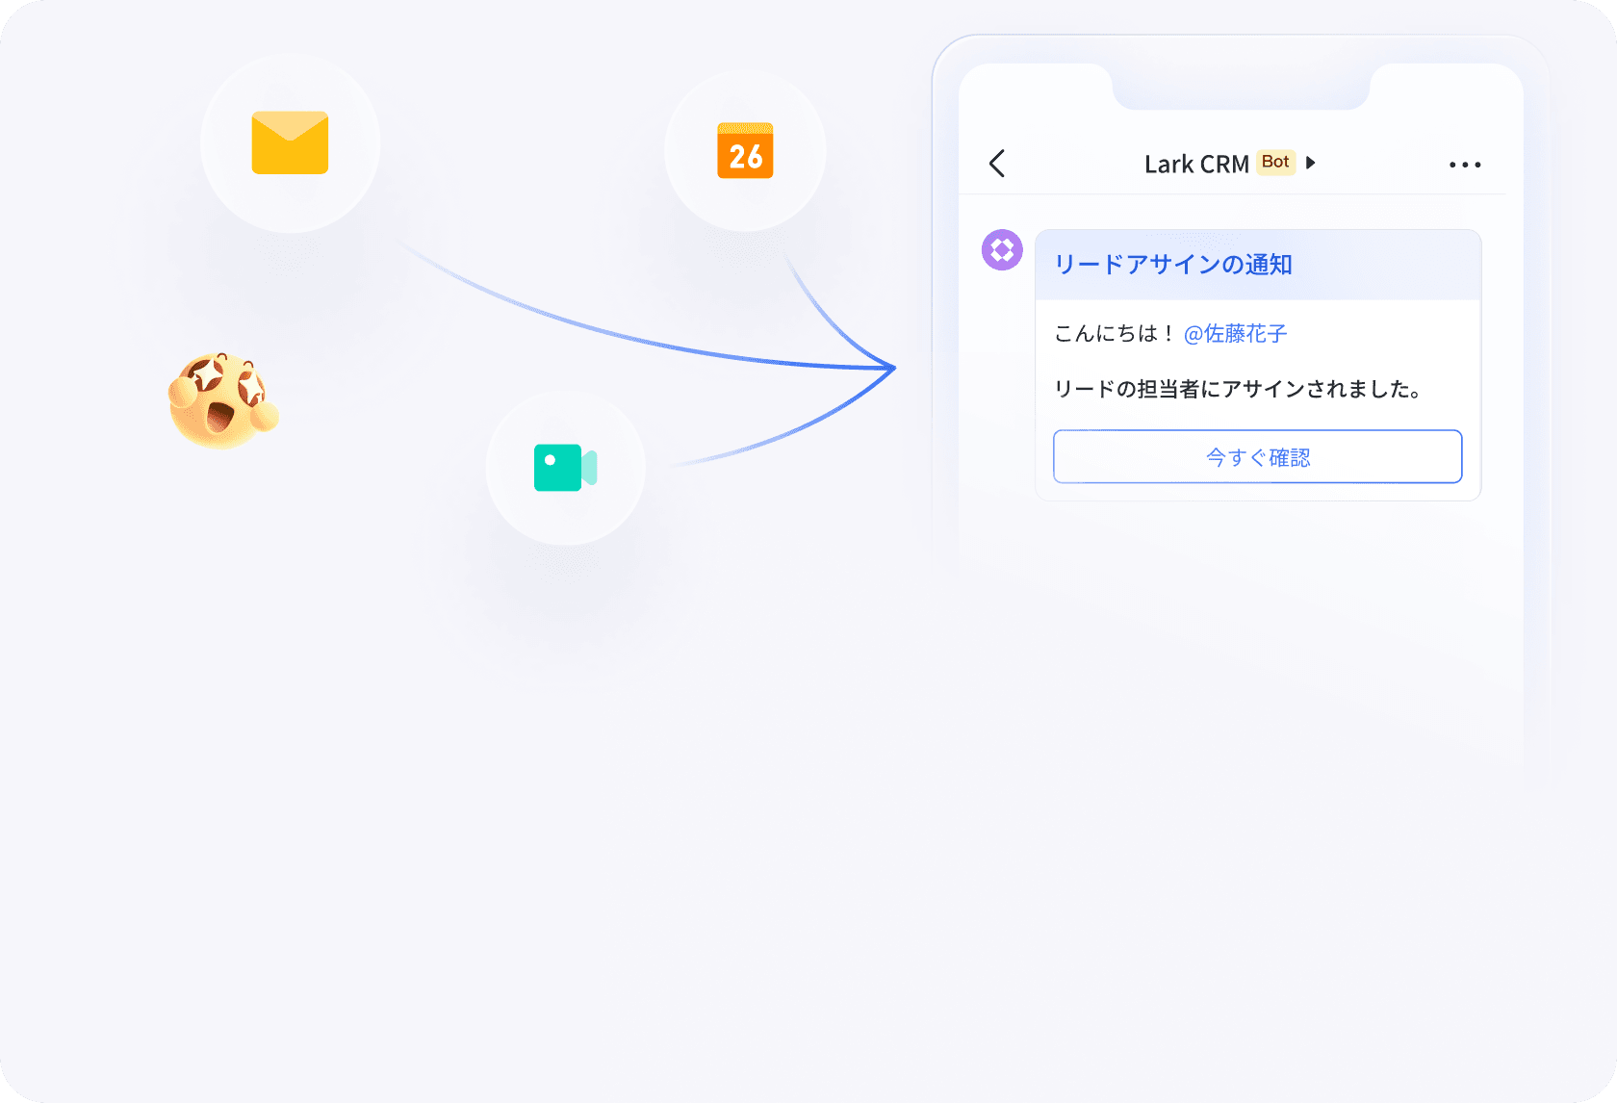Open the three-dot more options menu
This screenshot has width=1617, height=1103.
point(1465,165)
